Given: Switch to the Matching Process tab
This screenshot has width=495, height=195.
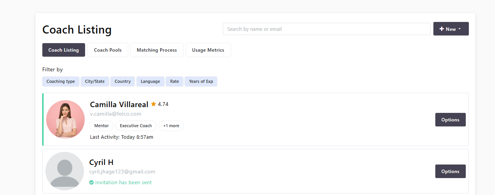Looking at the screenshot, I should [157, 50].
